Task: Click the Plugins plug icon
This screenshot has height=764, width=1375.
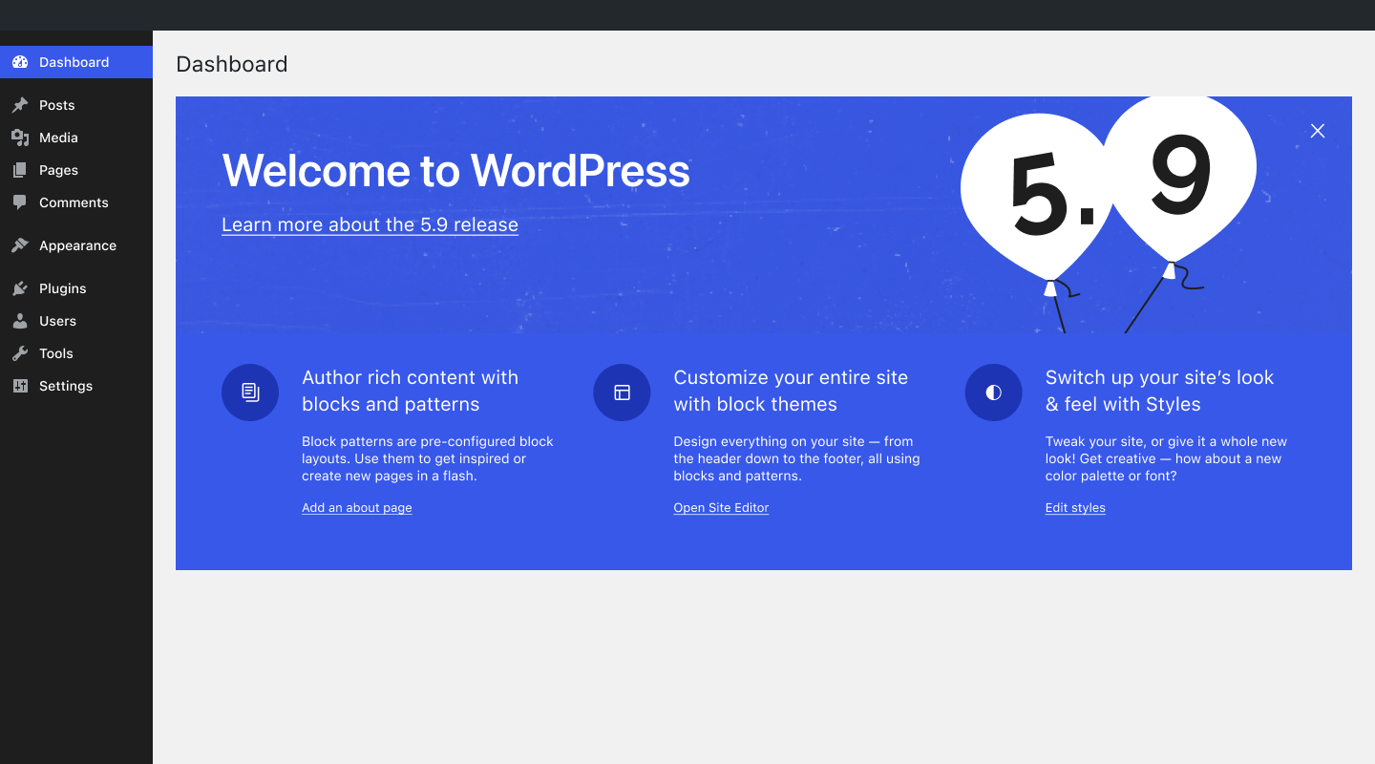Action: click(20, 288)
